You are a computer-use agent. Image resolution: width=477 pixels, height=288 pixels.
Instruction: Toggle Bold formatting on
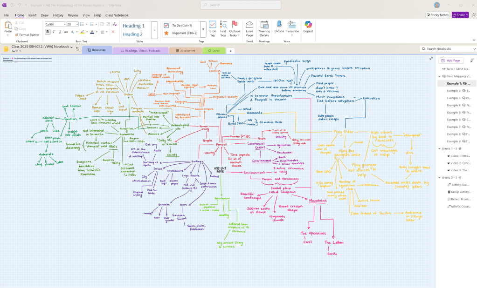[48, 32]
